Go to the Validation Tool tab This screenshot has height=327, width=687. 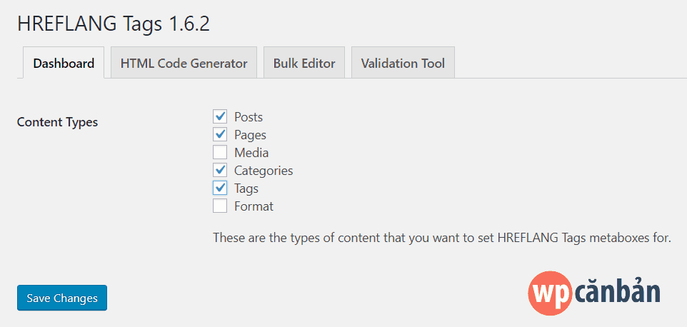click(x=403, y=63)
